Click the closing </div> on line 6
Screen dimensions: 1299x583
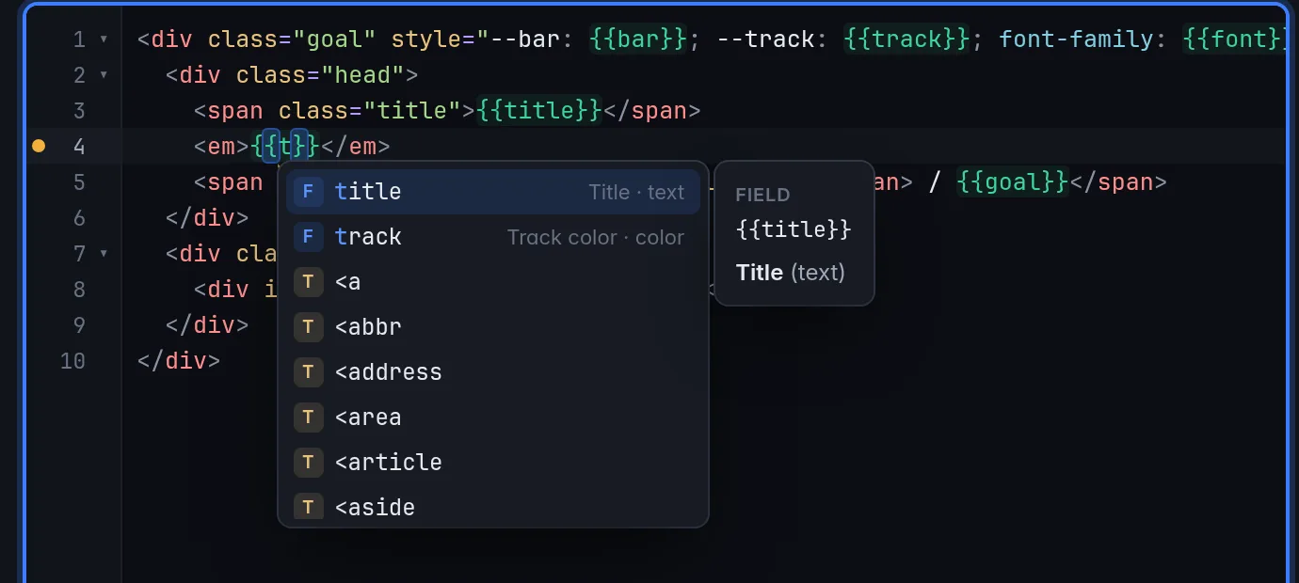pyautogui.click(x=207, y=218)
